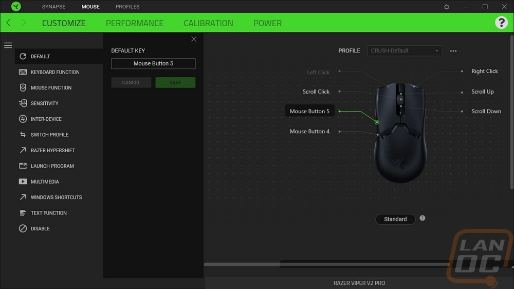Select the Scroll Click assignment label
This screenshot has height=289, width=514.
[316, 92]
